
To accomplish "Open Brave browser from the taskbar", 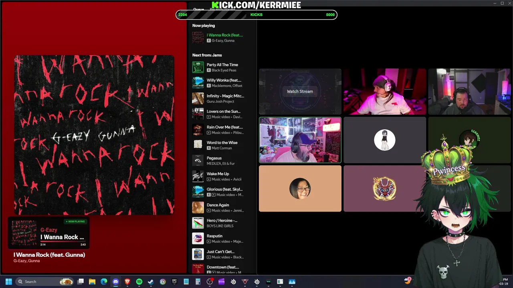I will coord(127,282).
